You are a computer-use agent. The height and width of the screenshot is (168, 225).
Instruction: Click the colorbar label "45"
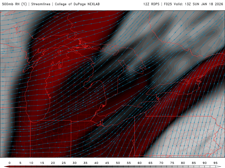coord(107,163)
